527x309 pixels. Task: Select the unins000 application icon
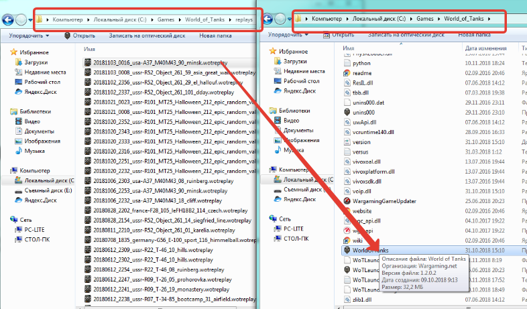pyautogui.click(x=347, y=112)
